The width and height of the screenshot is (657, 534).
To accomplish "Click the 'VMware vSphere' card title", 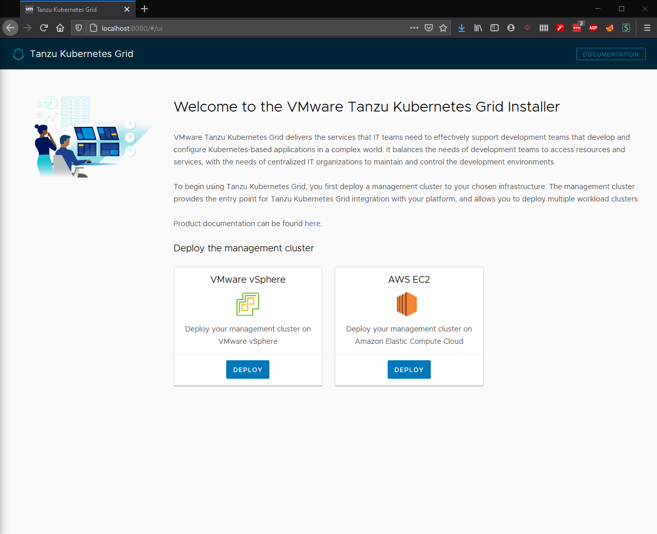I will pos(248,280).
